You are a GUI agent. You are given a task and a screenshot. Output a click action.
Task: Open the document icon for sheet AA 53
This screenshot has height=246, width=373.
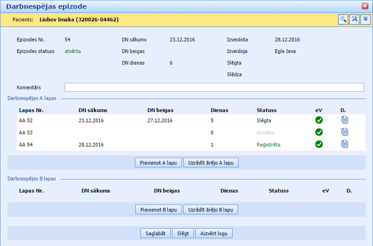tap(344, 132)
